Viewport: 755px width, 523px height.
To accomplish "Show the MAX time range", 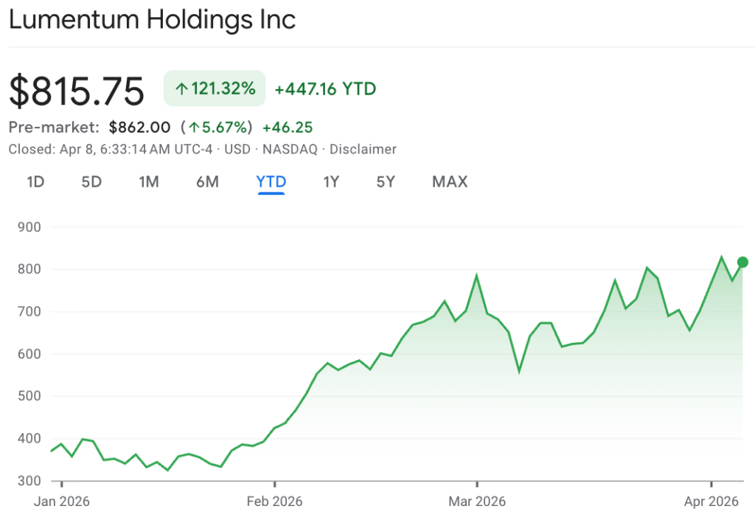I will pos(450,181).
